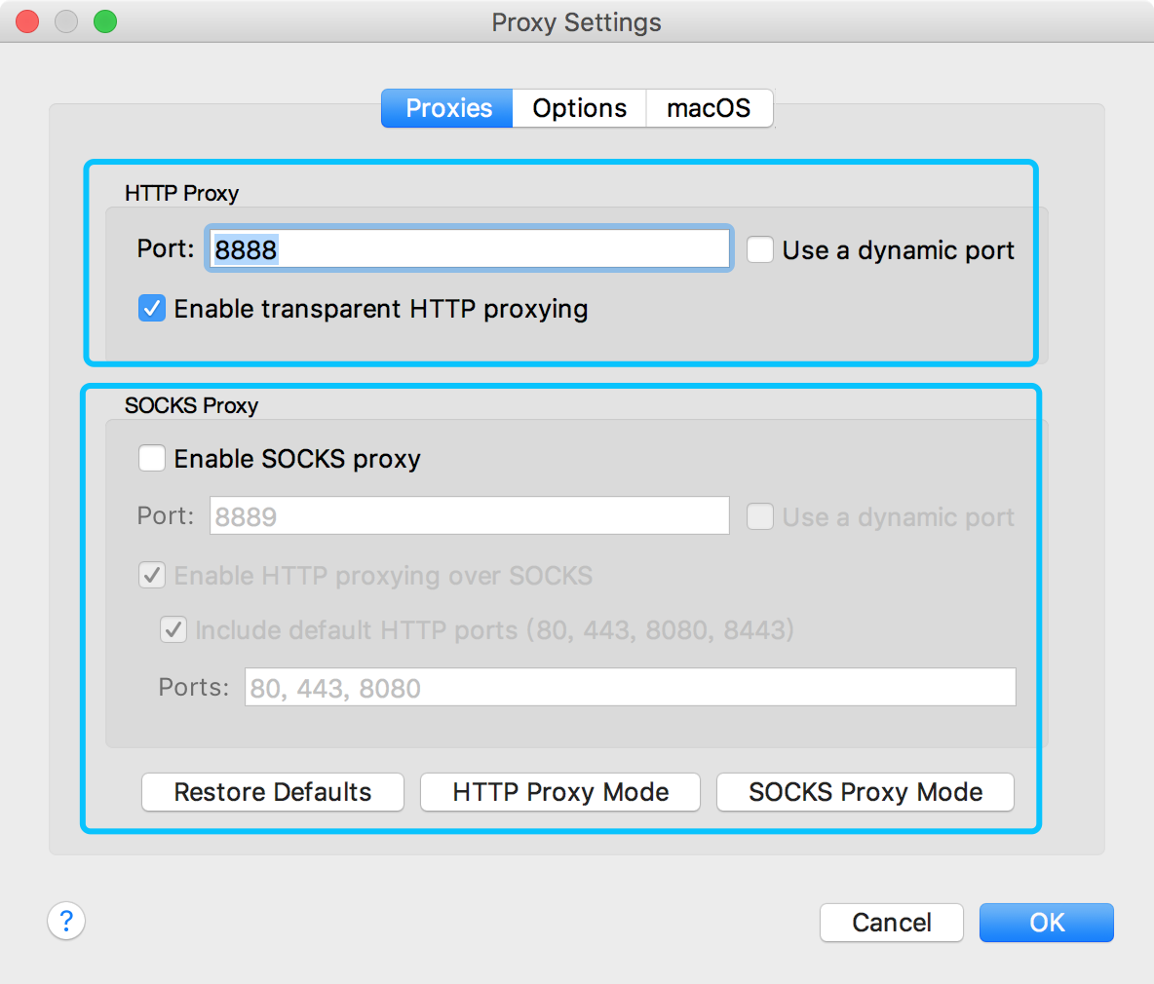Switch to the macOS tab
Screen dimensions: 1154x984
click(709, 108)
